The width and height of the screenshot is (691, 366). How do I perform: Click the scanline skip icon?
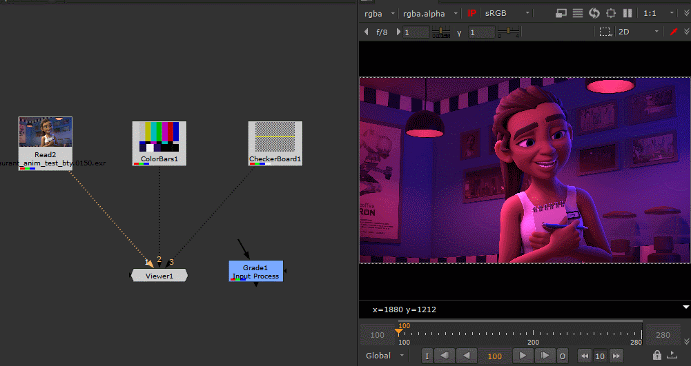coord(577,14)
